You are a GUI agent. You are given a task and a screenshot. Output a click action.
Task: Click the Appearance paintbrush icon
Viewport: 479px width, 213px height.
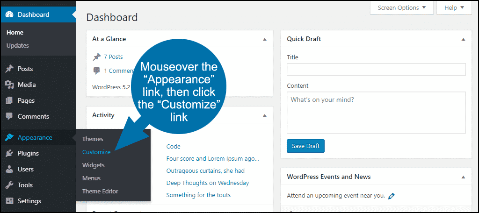coord(9,137)
